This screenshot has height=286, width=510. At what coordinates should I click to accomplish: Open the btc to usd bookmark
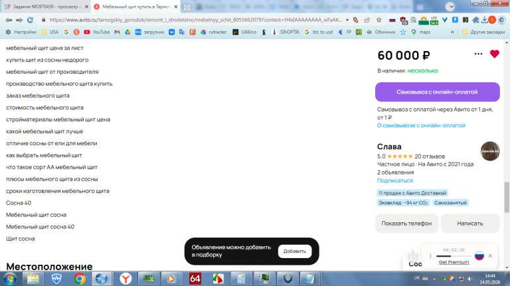tap(319, 32)
